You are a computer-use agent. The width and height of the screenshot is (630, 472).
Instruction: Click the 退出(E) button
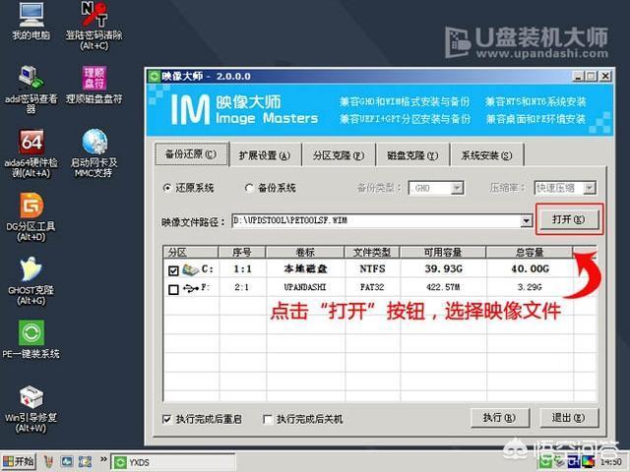tap(568, 418)
